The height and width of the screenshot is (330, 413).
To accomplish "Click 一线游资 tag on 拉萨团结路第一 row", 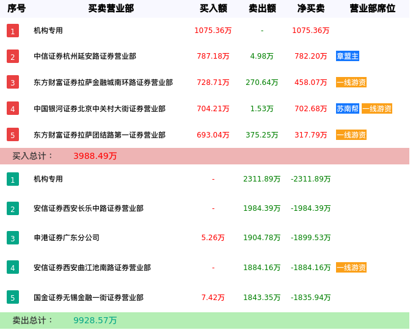I will click(x=351, y=134).
